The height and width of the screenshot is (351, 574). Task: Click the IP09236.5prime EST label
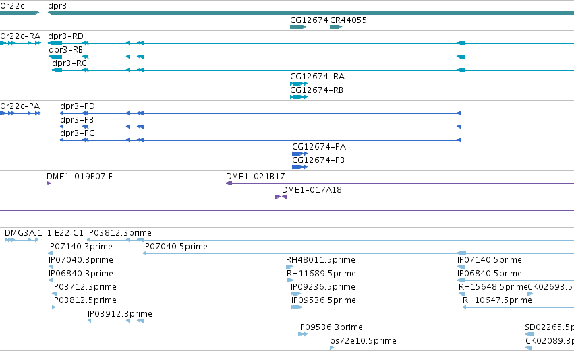click(323, 288)
